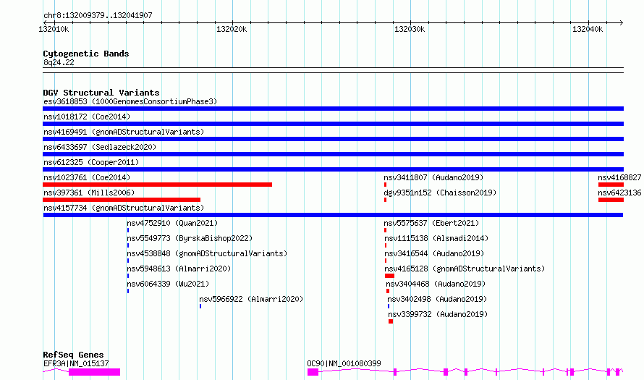Click the 132020k ruler label
This screenshot has width=644, height=380.
point(232,29)
